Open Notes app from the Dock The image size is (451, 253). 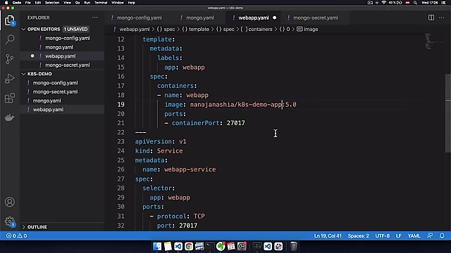coord(168,246)
